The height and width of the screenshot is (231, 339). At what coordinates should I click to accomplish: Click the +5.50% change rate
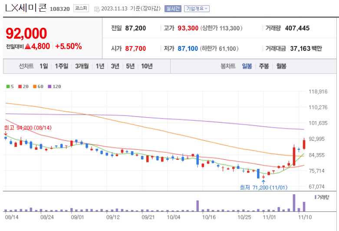click(x=69, y=46)
